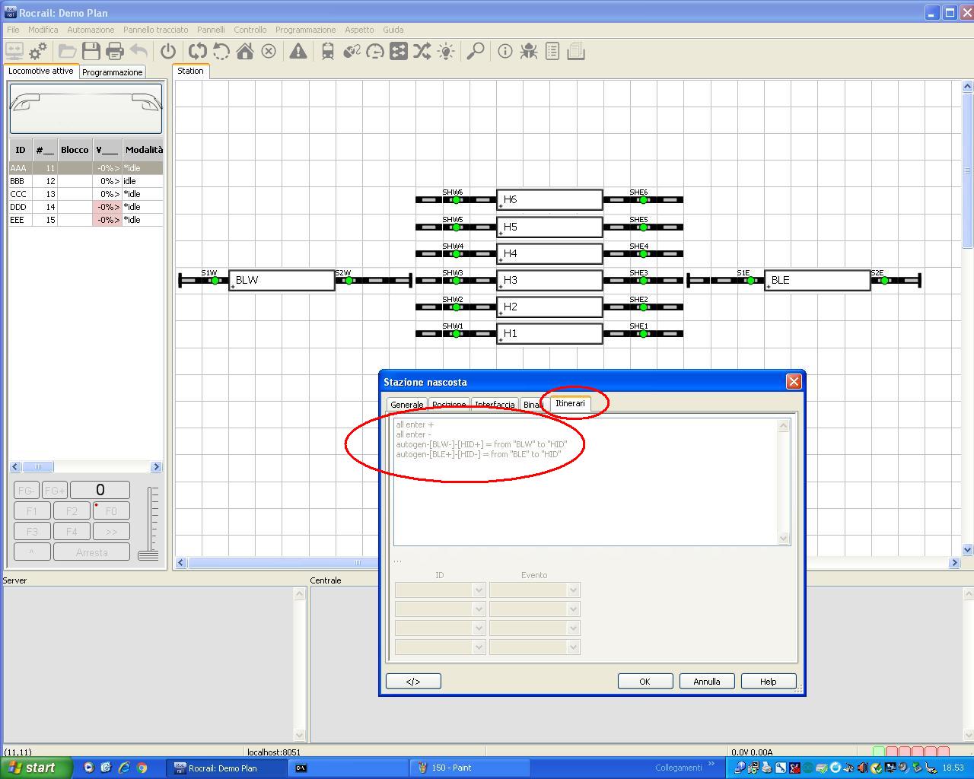The image size is (974, 779).
Task: Select 'autogen-[BLW-]-[HID+]' route entry
Action: [x=481, y=444]
